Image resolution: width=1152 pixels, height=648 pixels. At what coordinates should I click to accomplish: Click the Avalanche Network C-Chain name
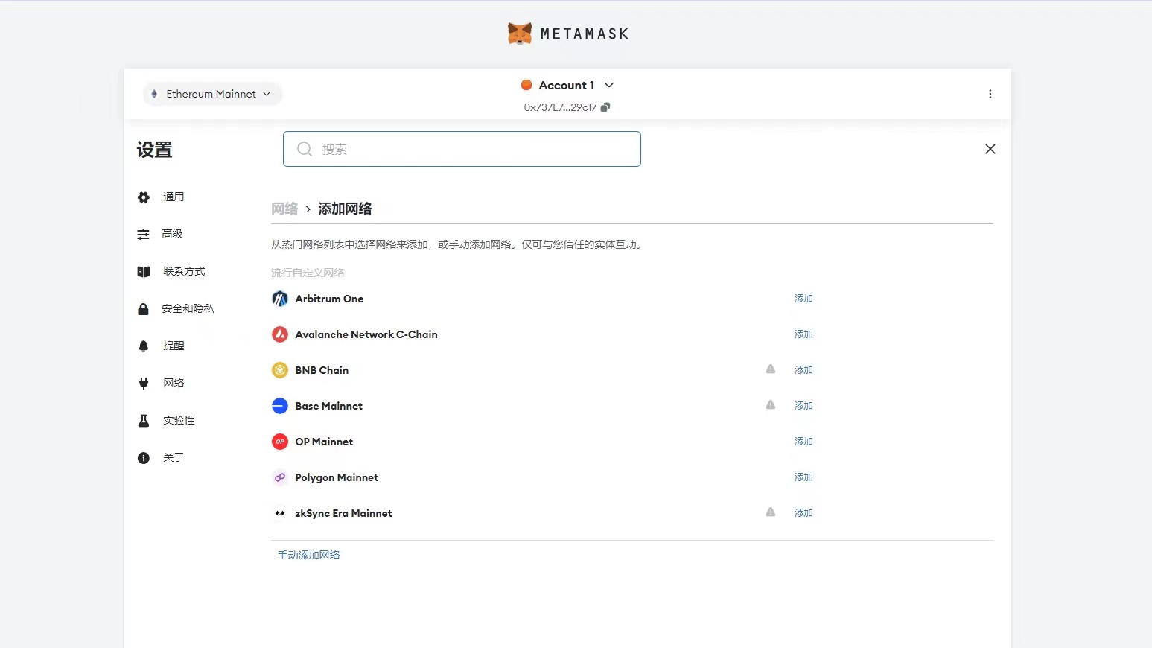click(x=366, y=334)
